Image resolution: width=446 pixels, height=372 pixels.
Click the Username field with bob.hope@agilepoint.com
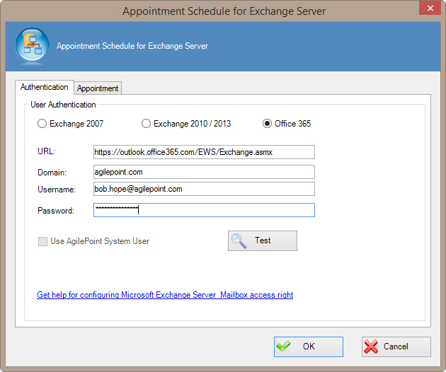(x=204, y=189)
